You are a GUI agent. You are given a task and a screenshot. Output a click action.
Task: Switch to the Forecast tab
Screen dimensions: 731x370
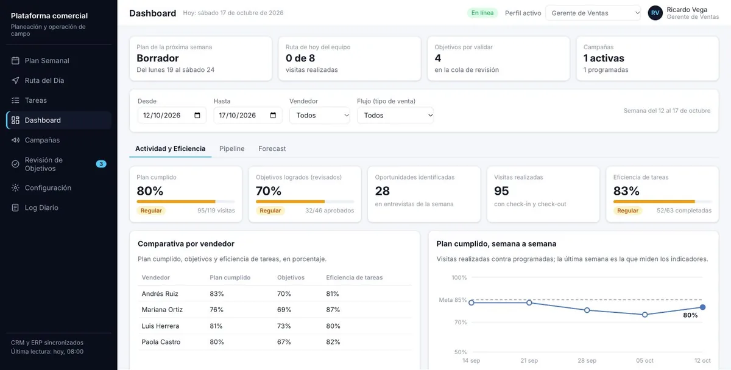point(272,148)
